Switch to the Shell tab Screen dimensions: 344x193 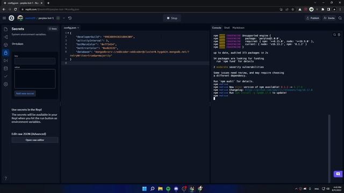[227, 28]
